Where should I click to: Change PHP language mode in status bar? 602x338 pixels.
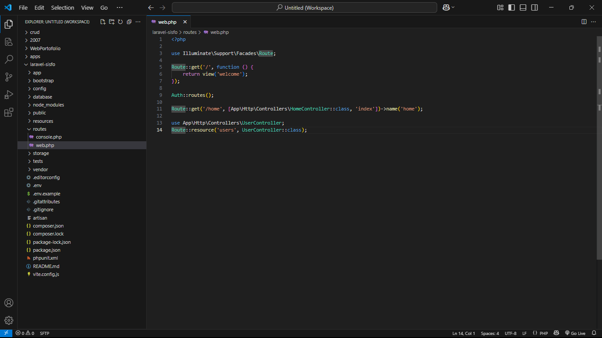(543, 333)
